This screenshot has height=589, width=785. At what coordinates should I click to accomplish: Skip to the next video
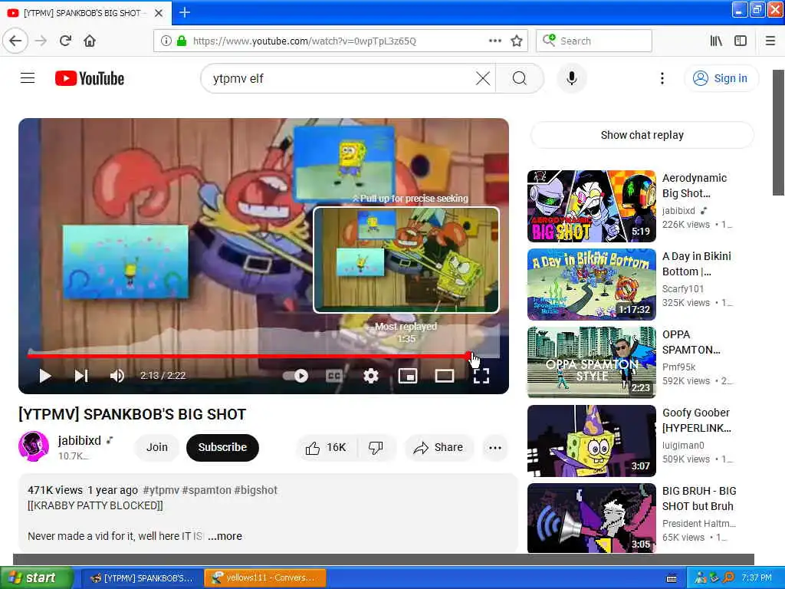[81, 376]
